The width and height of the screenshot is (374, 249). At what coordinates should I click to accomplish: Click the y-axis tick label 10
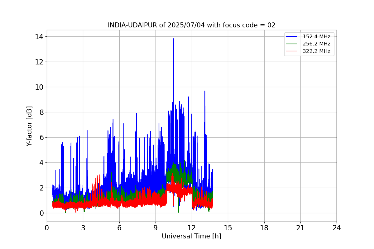(x=40, y=87)
